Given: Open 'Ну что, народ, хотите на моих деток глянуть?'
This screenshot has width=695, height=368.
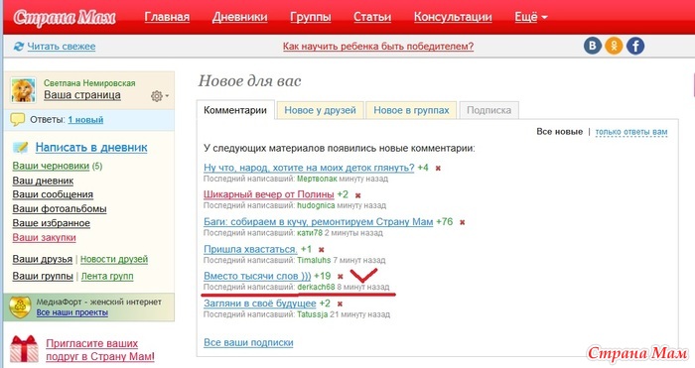Looking at the screenshot, I should (309, 168).
